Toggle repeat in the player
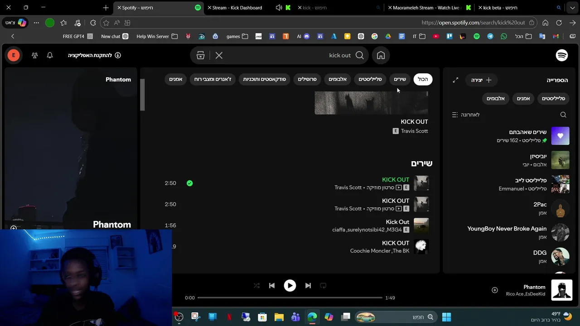This screenshot has height=326, width=580. [x=323, y=286]
